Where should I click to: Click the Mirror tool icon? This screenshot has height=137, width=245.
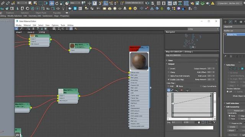(x=147, y=3)
